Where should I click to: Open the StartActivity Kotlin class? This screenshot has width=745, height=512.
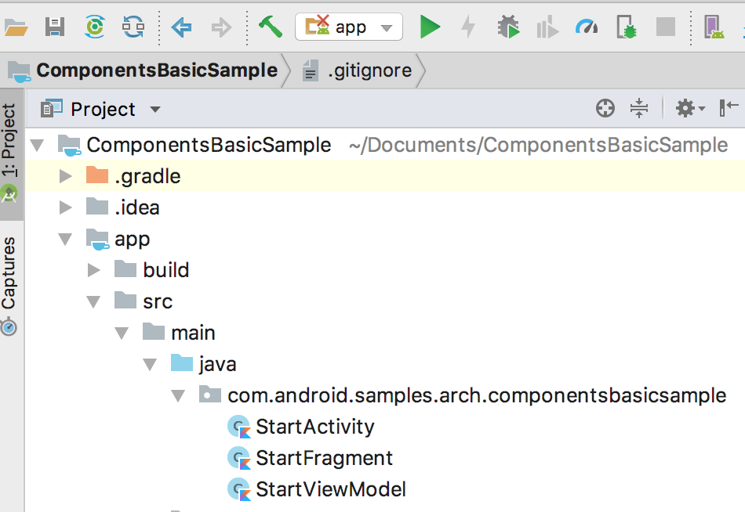(385, 427)
